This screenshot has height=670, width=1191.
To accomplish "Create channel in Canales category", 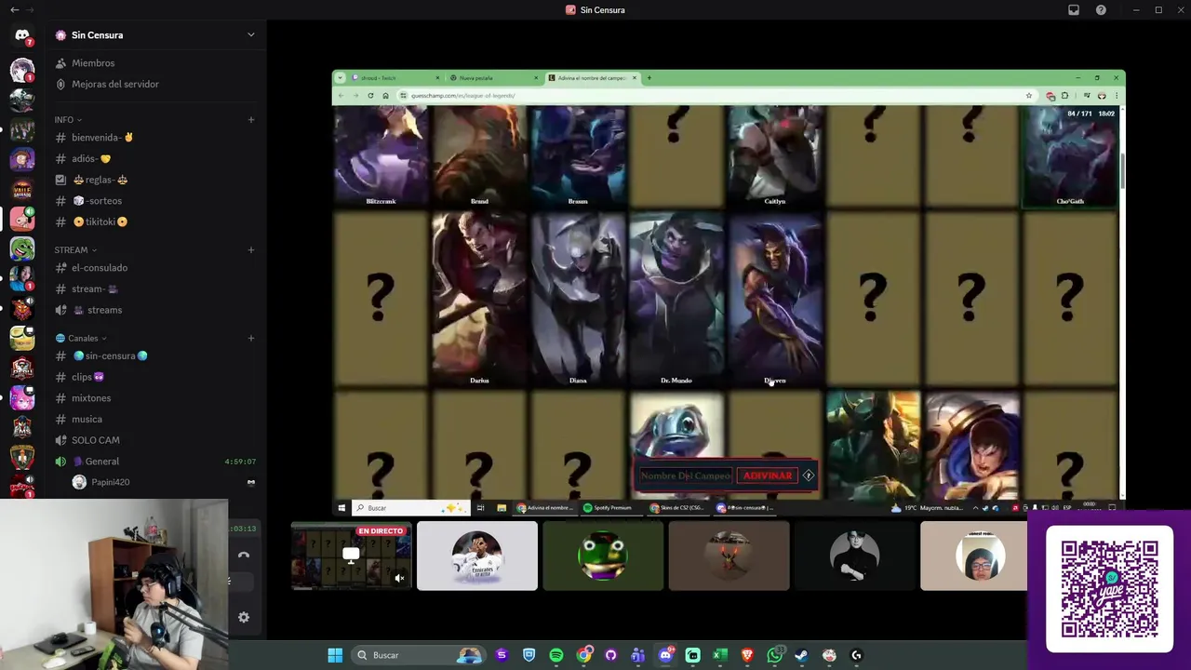I will [251, 338].
